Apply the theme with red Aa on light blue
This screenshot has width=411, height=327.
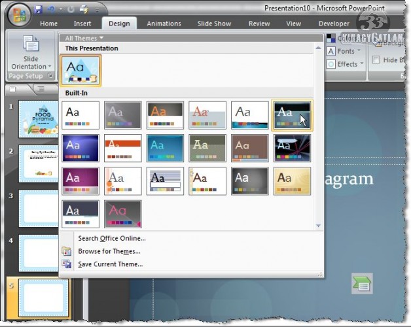click(207, 115)
